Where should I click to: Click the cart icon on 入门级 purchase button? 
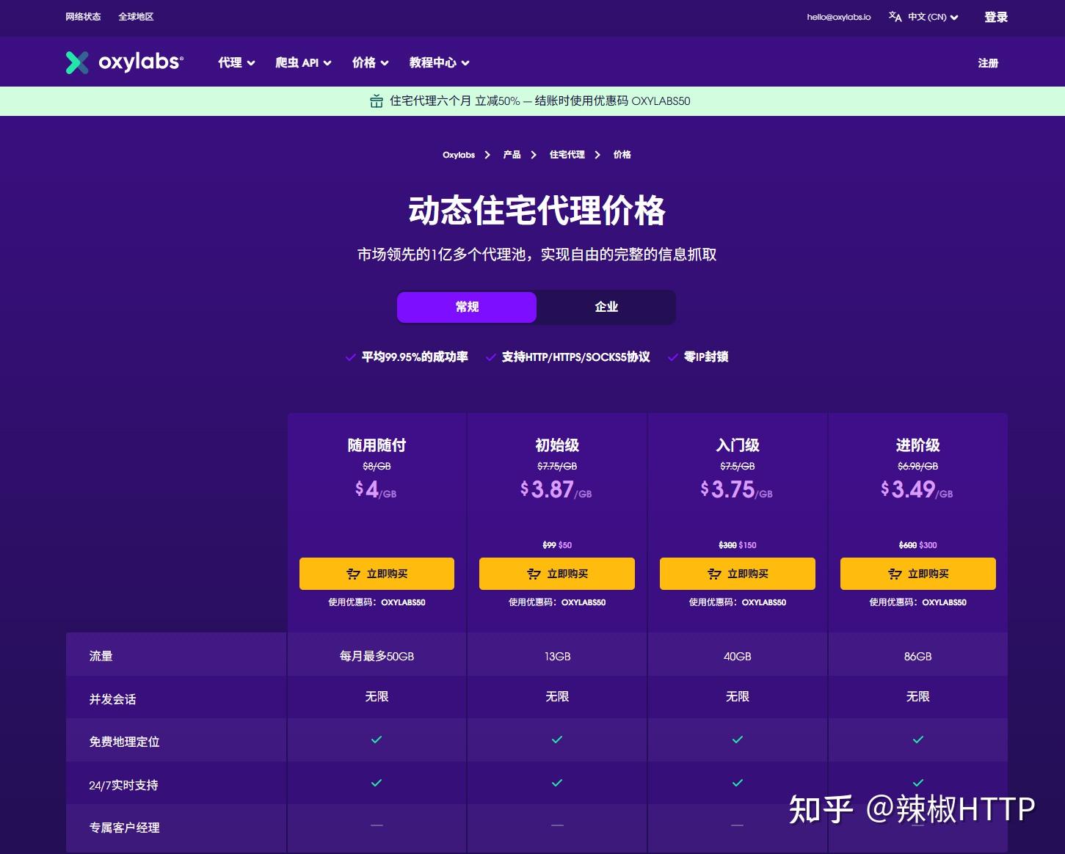pyautogui.click(x=714, y=574)
